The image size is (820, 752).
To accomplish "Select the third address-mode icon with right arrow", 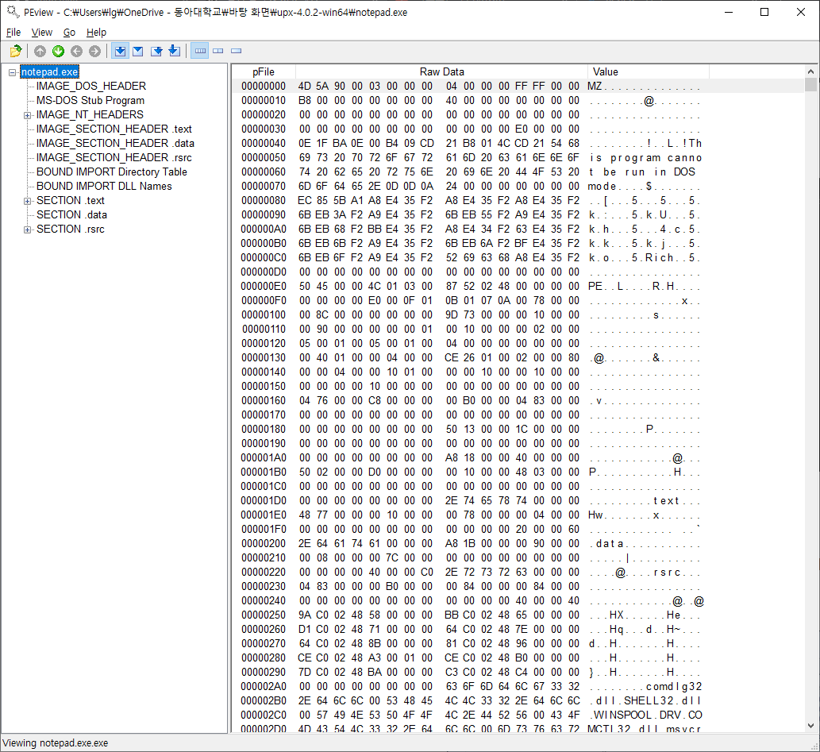I will (x=156, y=51).
